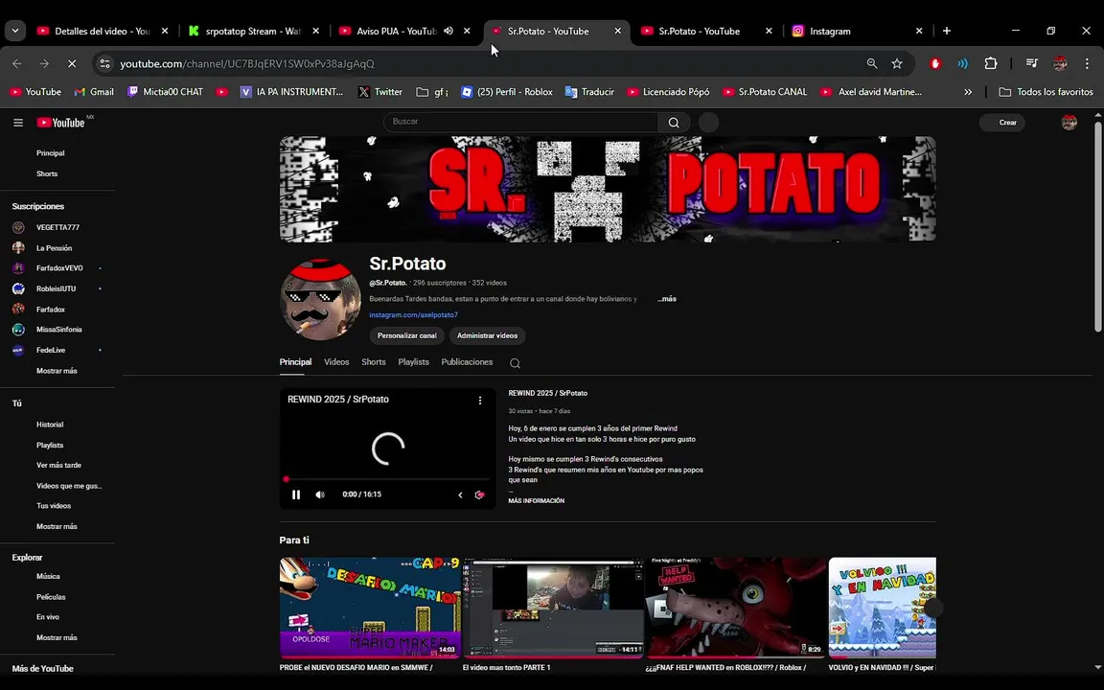Pause the REWIND 2025 video

coord(296,494)
